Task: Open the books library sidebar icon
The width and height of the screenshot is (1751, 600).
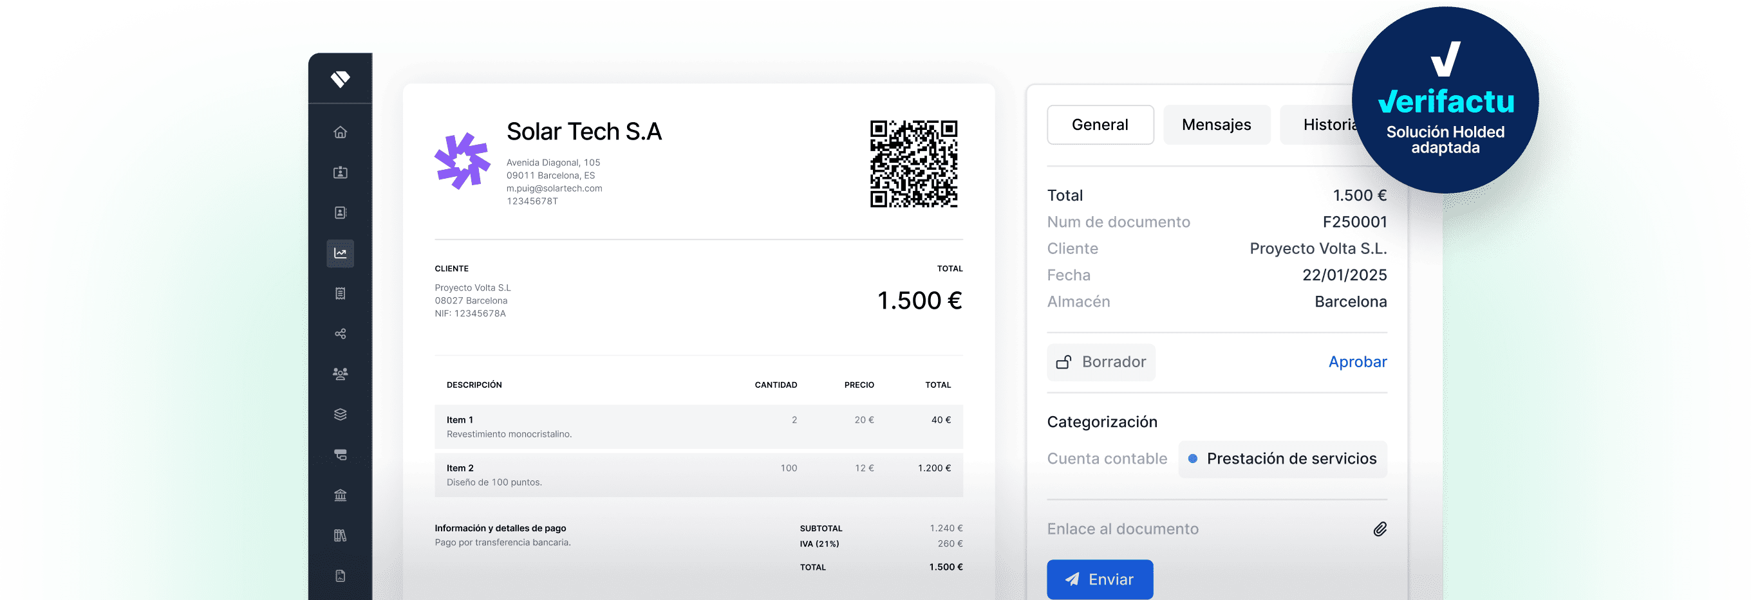Action: pyautogui.click(x=340, y=536)
